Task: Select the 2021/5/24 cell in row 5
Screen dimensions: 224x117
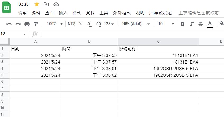Action: [35, 75]
